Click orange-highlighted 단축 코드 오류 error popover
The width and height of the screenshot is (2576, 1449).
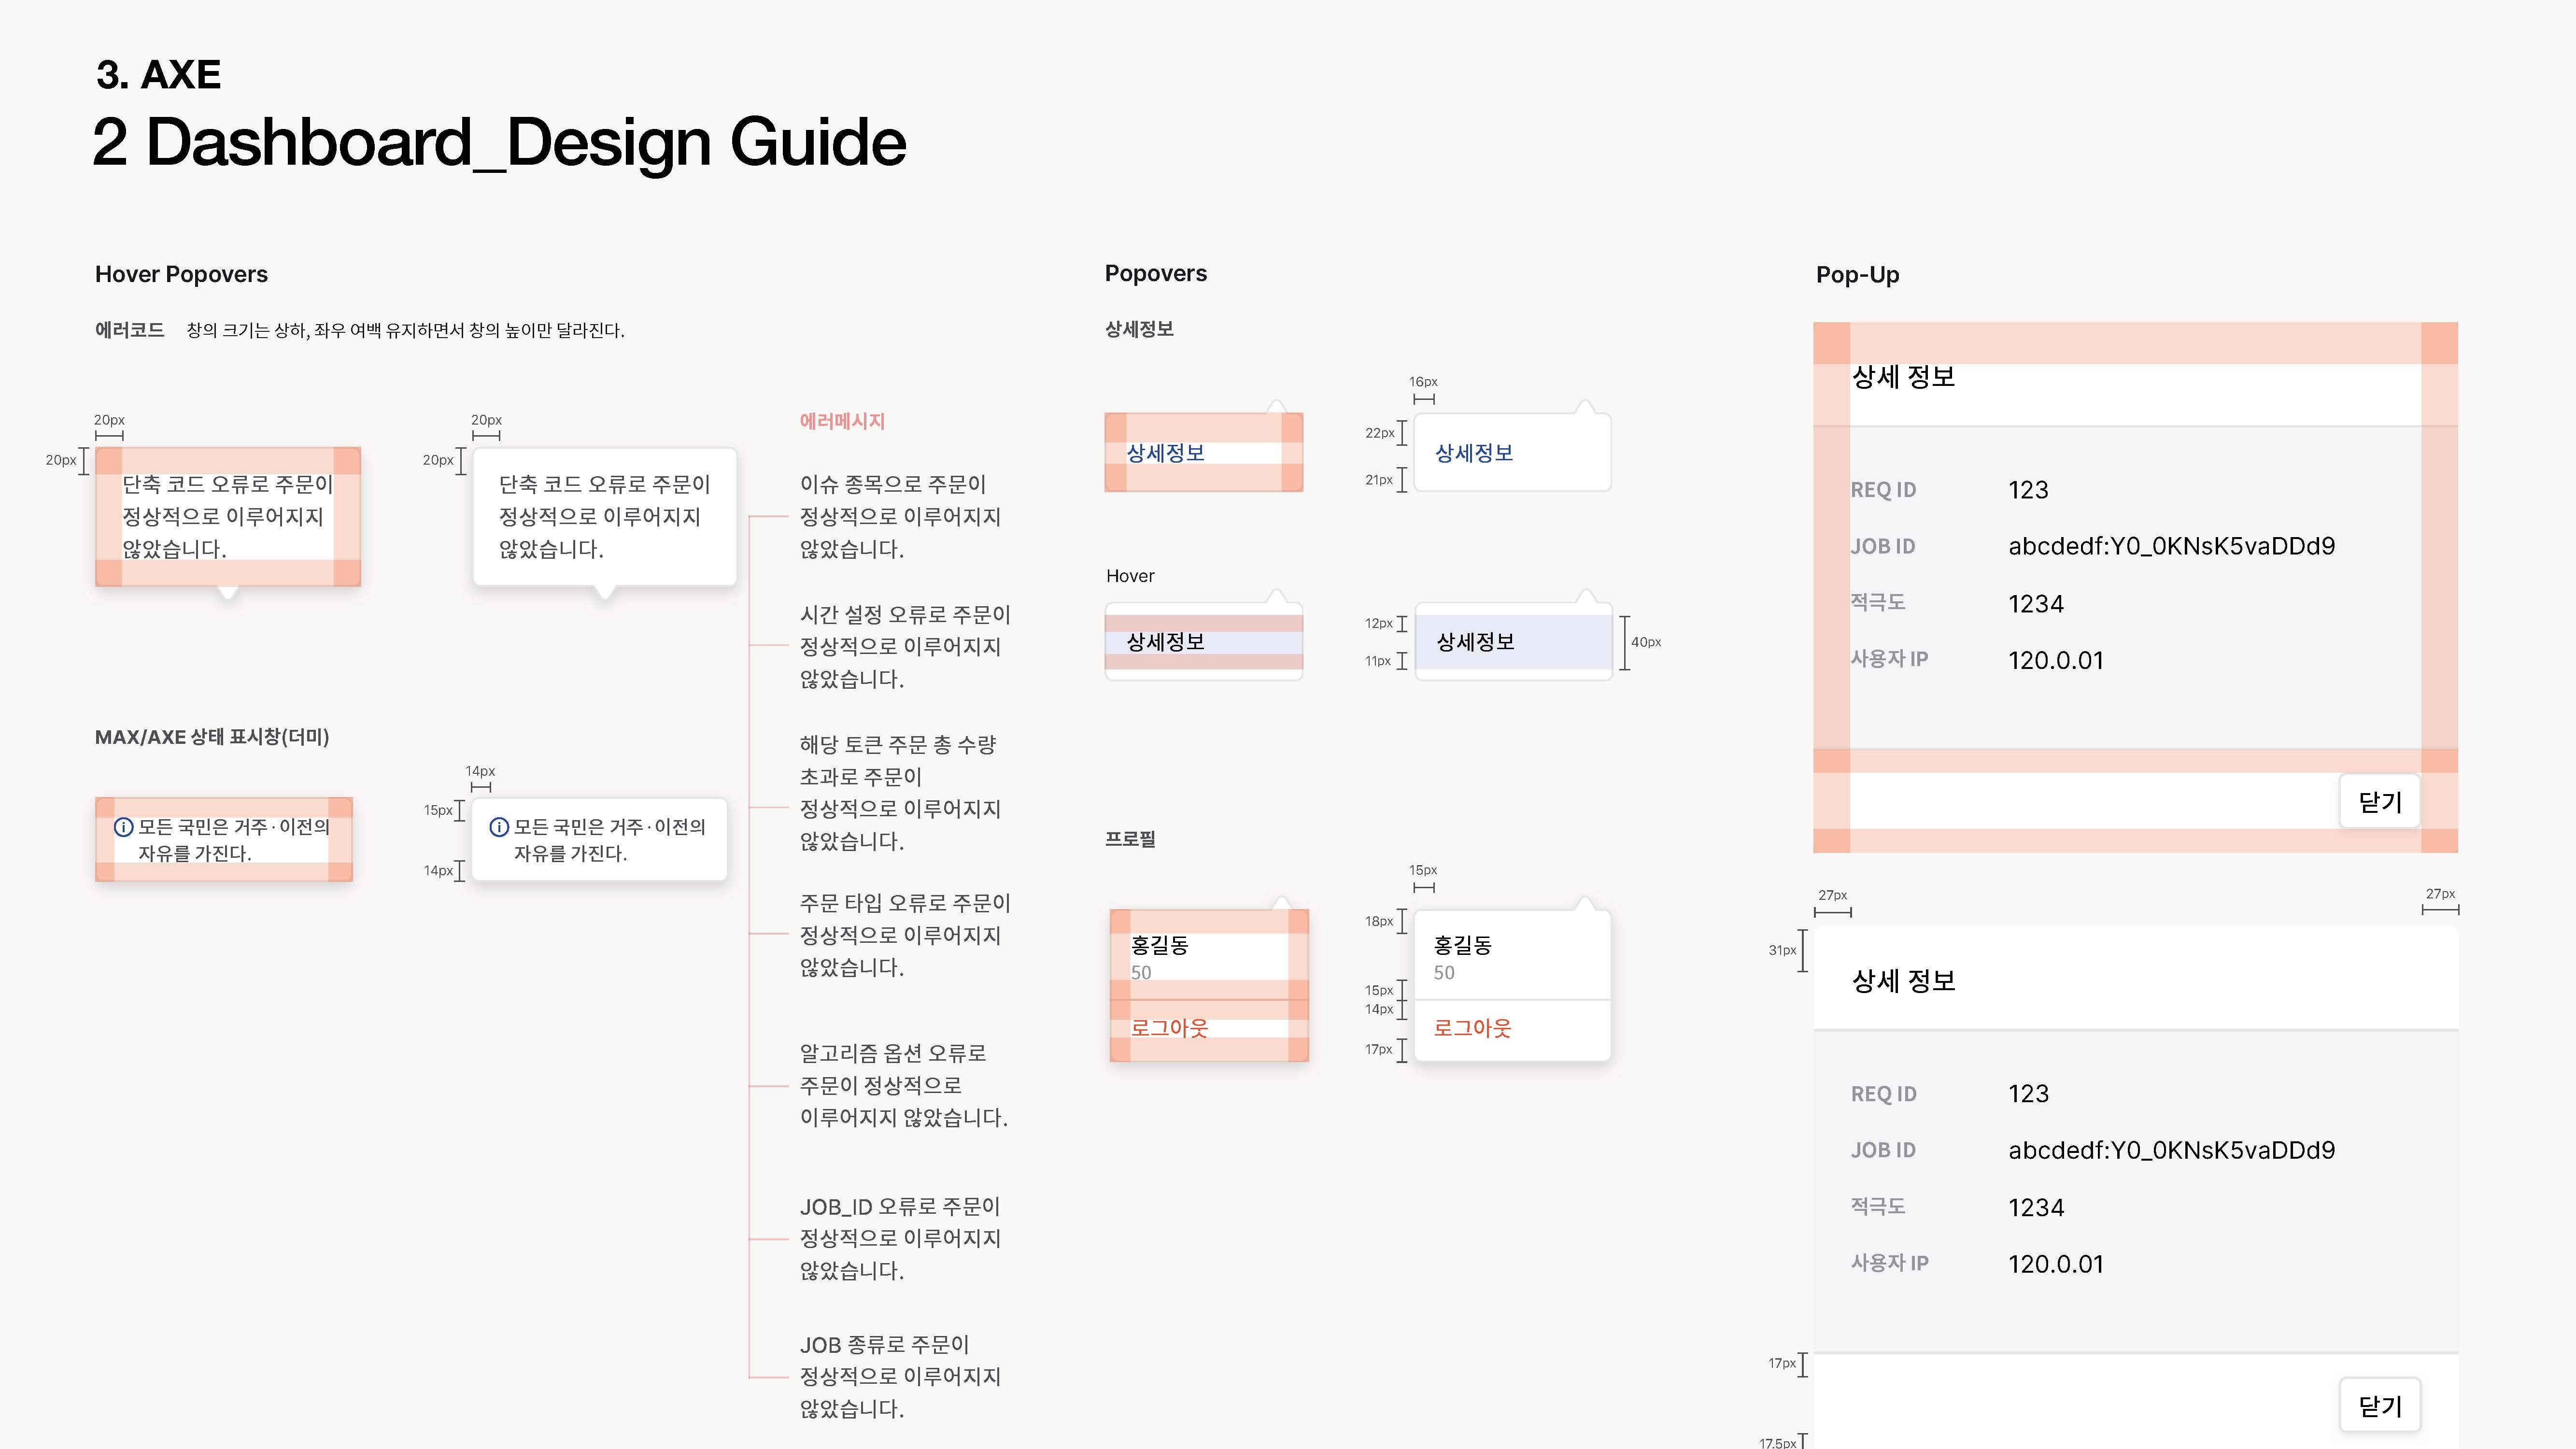pyautogui.click(x=227, y=516)
